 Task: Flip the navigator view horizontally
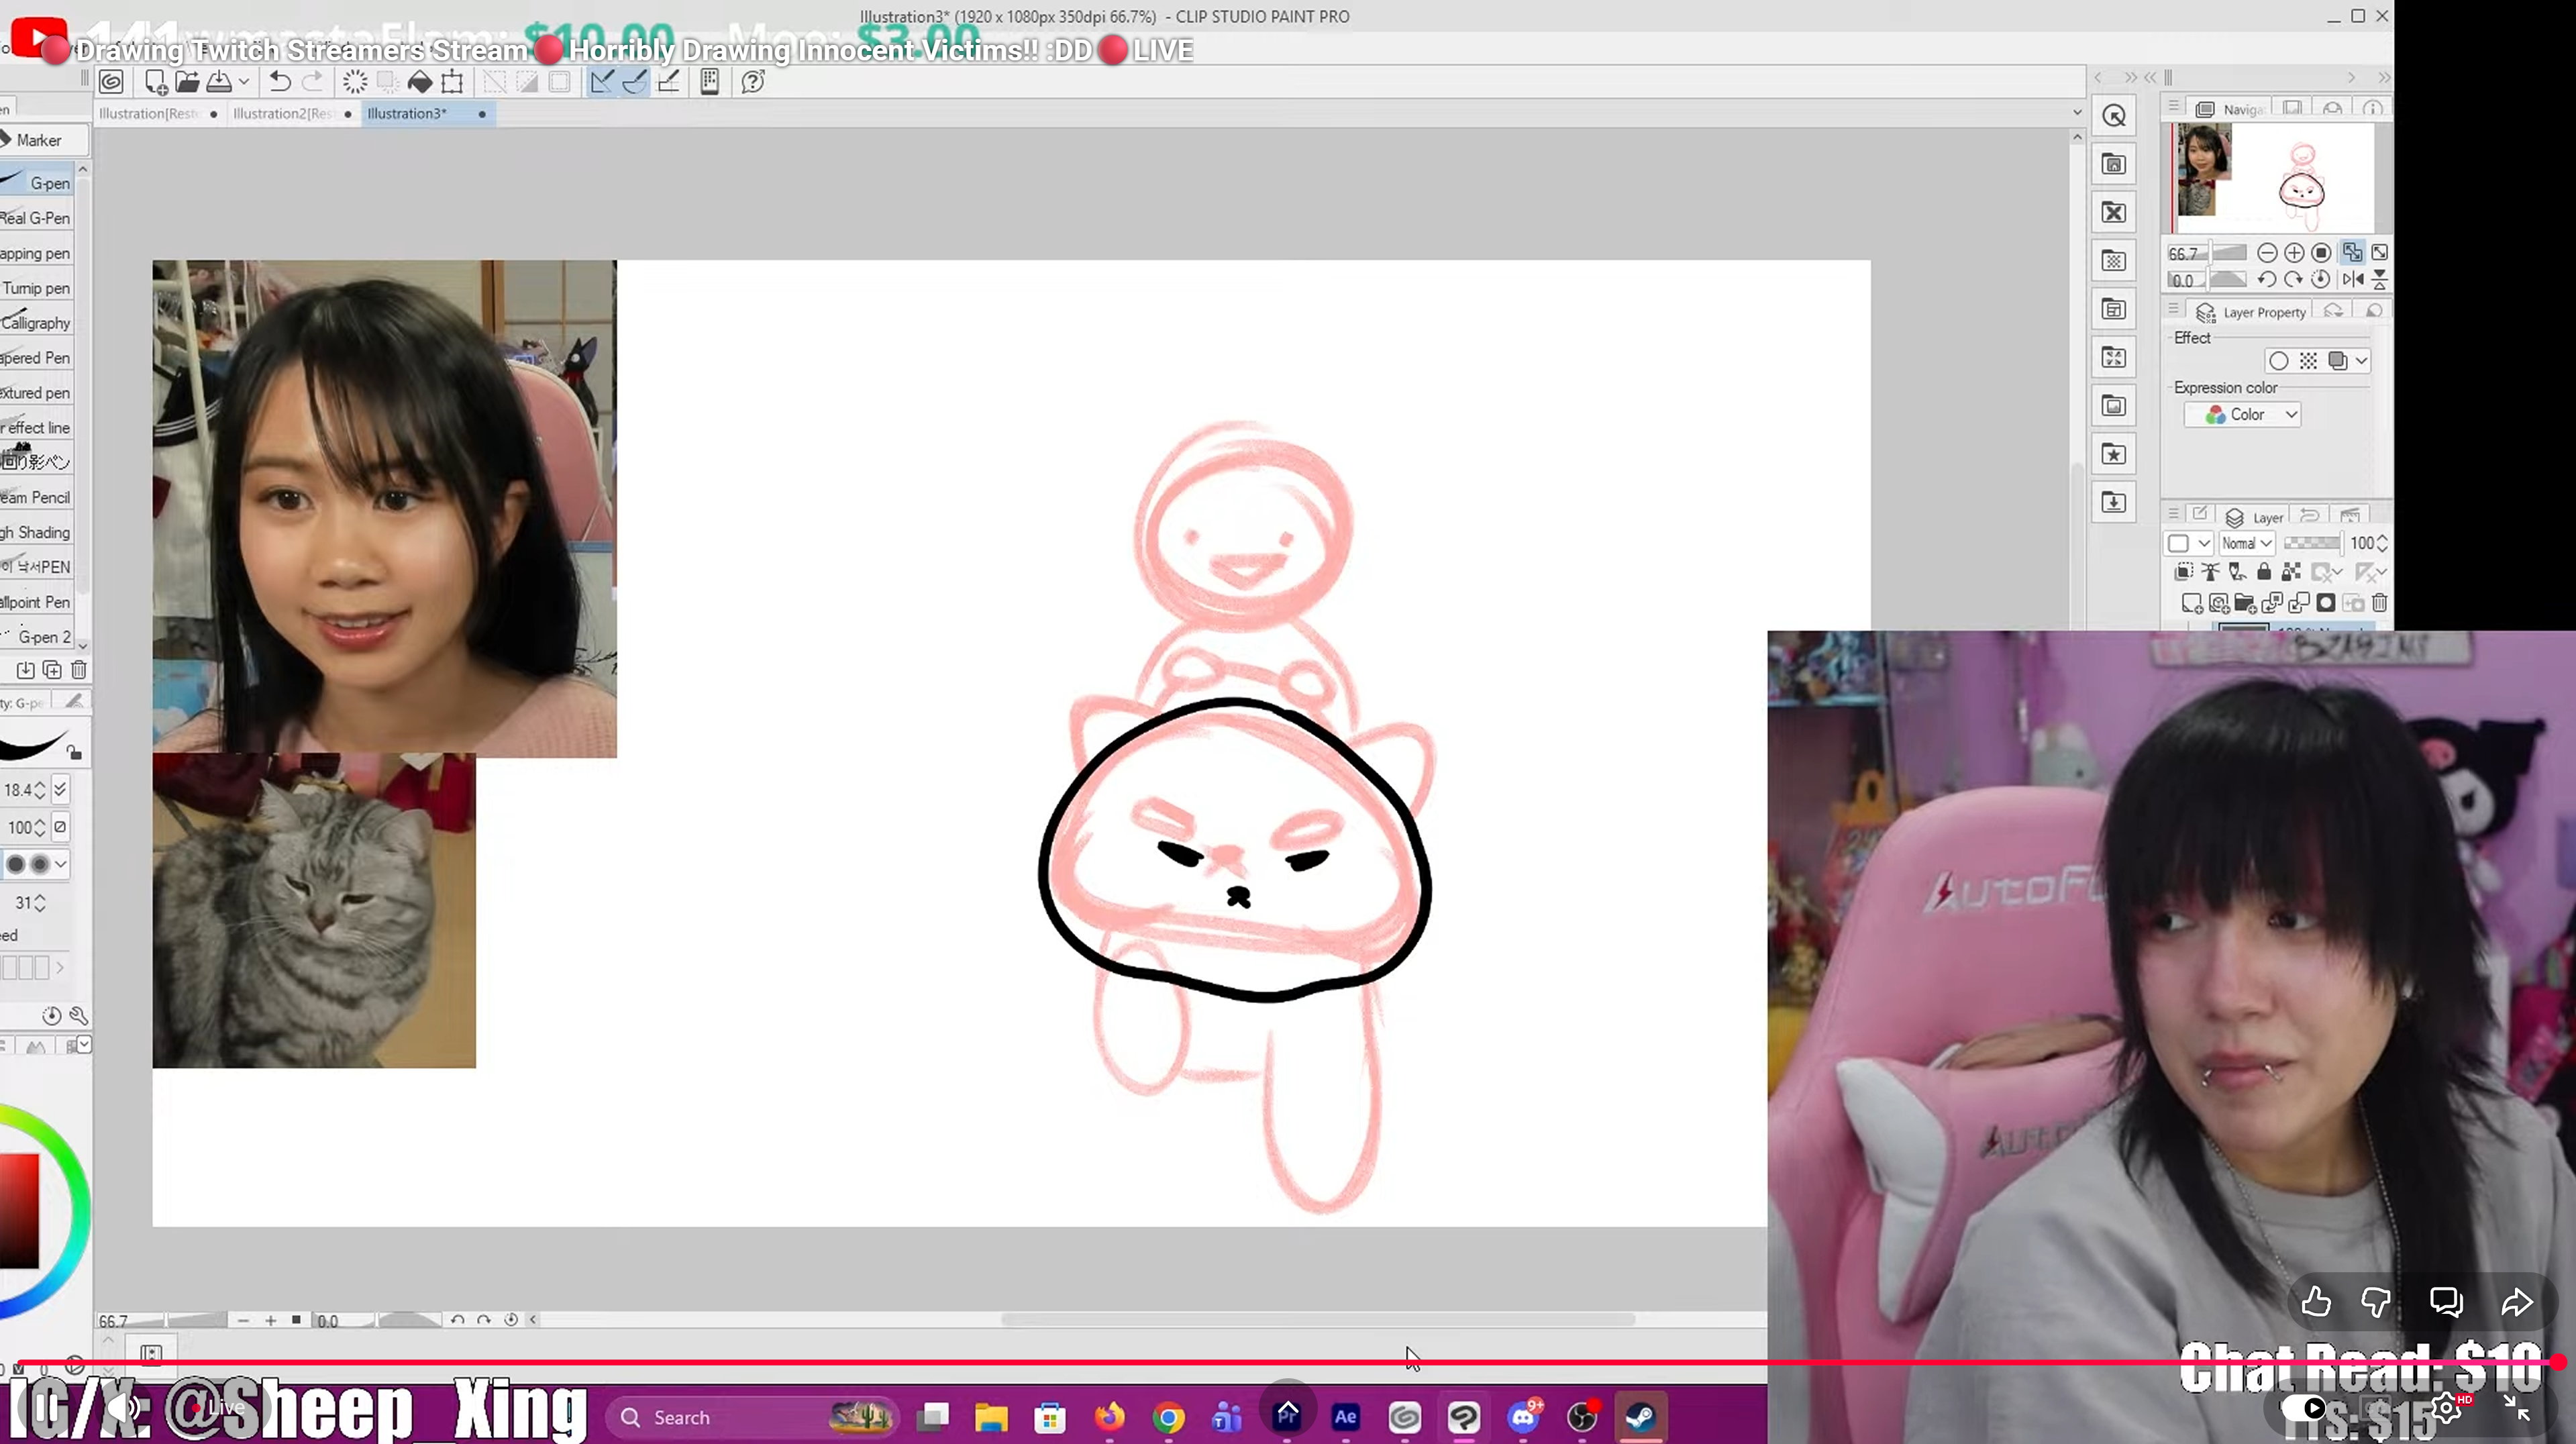point(2353,279)
